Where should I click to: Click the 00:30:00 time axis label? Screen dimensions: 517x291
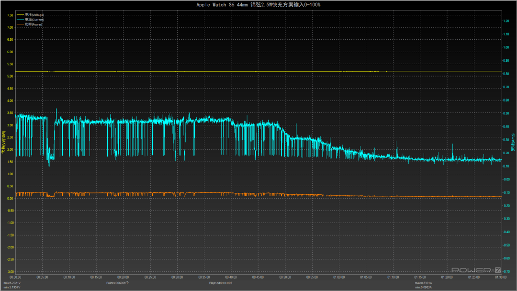pos(177,278)
